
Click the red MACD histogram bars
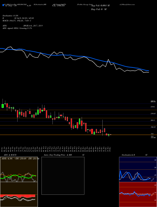click(x=18, y=196)
